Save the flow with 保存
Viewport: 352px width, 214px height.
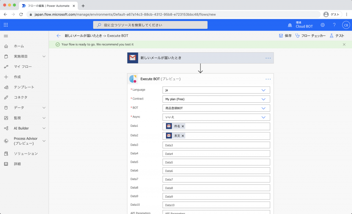point(285,36)
